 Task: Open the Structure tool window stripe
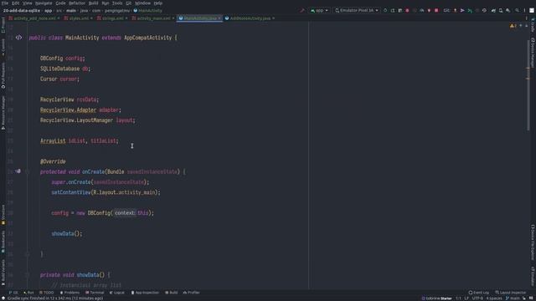click(x=3, y=215)
